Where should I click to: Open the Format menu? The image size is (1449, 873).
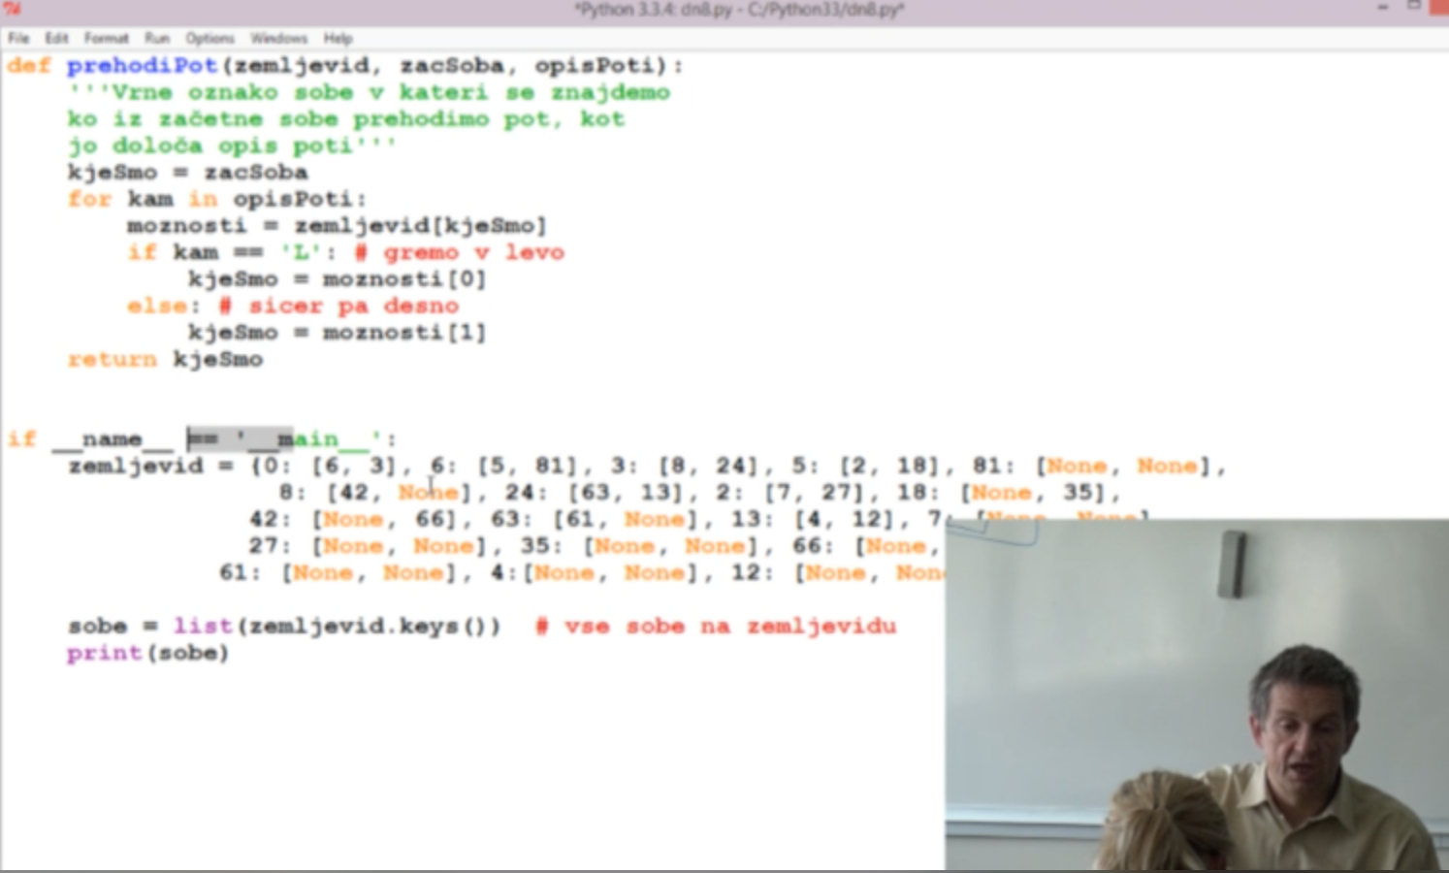pyautogui.click(x=106, y=39)
